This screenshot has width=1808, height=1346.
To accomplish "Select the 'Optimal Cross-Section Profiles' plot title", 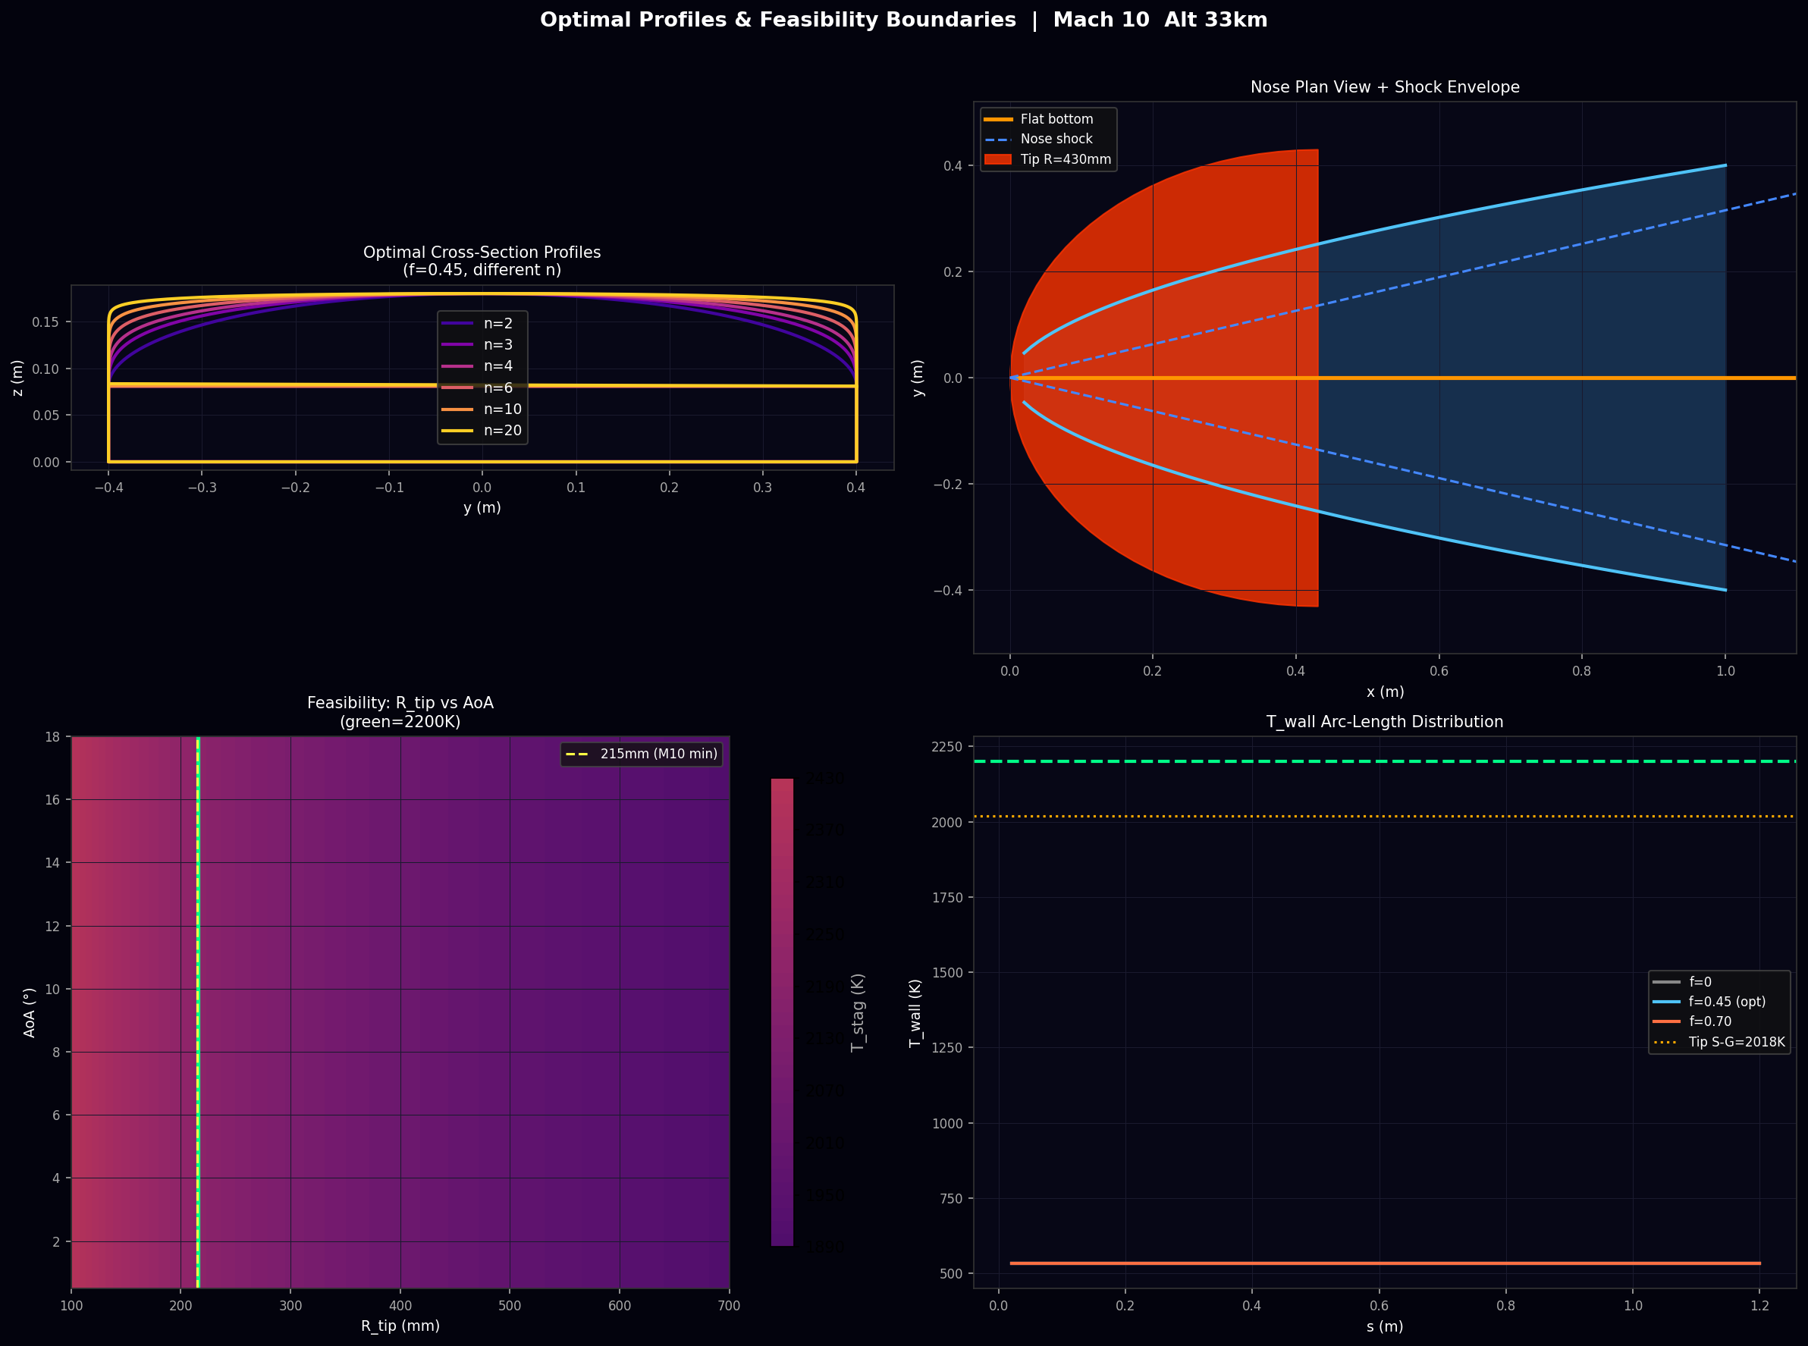I will coord(482,253).
